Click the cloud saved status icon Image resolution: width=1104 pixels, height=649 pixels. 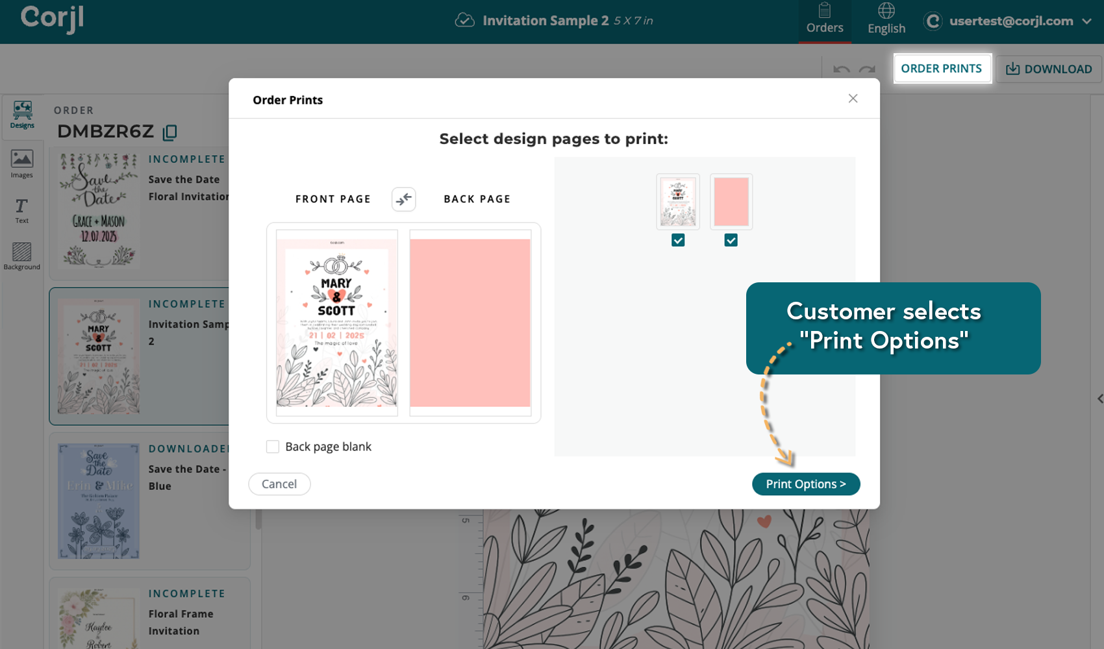(x=464, y=20)
